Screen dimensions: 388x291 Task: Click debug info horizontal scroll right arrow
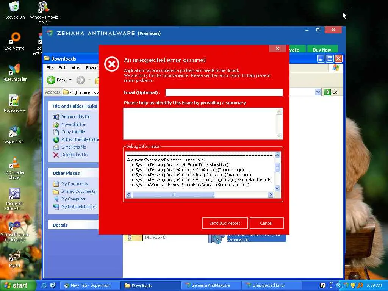[271, 195]
